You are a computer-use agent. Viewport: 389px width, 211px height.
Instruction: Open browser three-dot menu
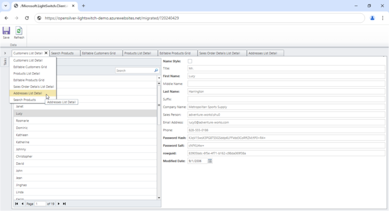[x=382, y=18]
